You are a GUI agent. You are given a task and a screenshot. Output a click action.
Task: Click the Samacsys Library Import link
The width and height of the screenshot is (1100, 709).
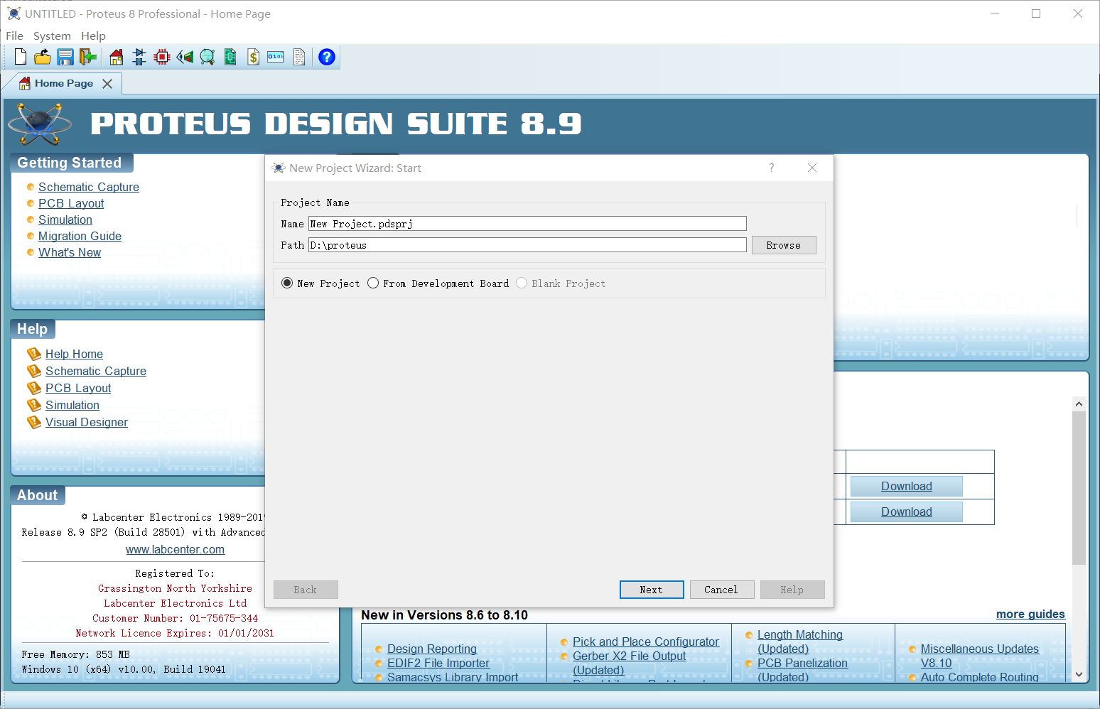pyautogui.click(x=453, y=677)
